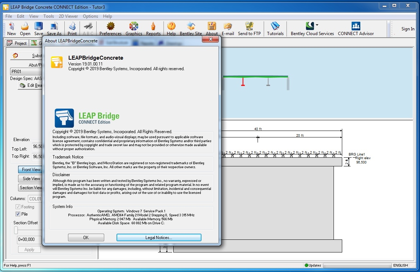
Task: Click the Edit Bearing icon button
Action: pyautogui.click(x=30, y=85)
